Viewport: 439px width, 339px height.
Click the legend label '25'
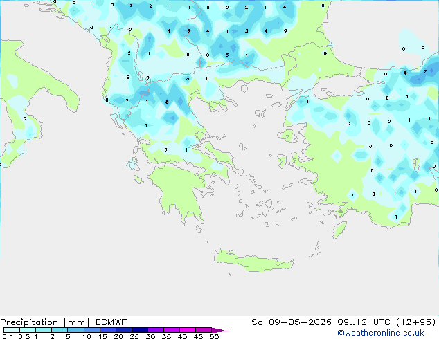[x=134, y=336]
